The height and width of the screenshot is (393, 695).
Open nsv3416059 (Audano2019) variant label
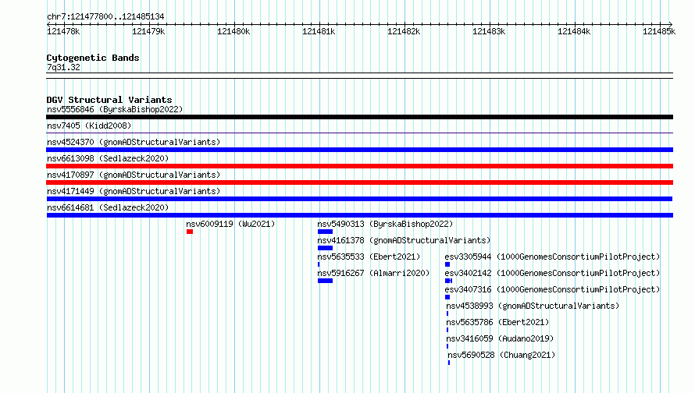click(x=500, y=338)
